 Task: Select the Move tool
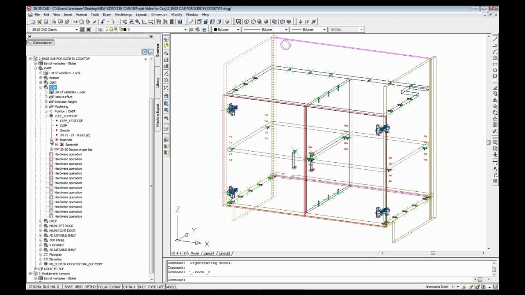[495, 107]
